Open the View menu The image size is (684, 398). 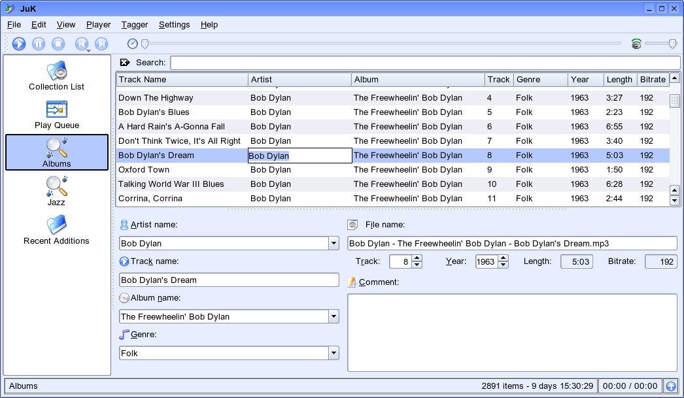point(66,25)
